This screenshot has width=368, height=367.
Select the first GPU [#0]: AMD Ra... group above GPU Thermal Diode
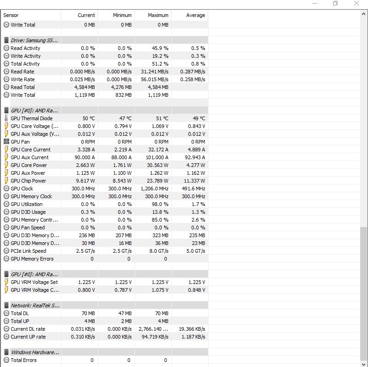point(105,111)
